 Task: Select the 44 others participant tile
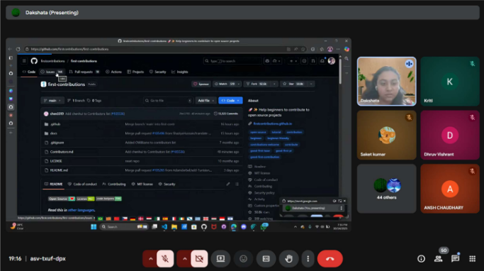click(386, 189)
